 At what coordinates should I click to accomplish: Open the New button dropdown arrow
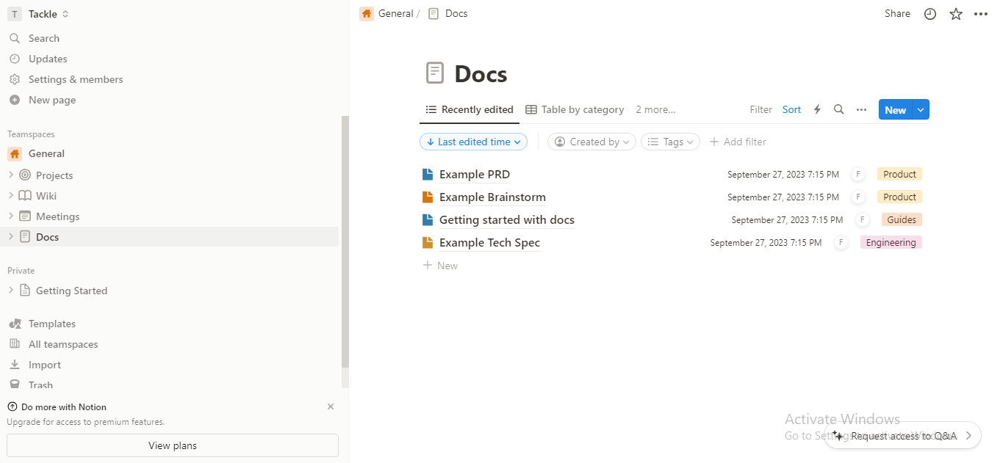pyautogui.click(x=921, y=110)
